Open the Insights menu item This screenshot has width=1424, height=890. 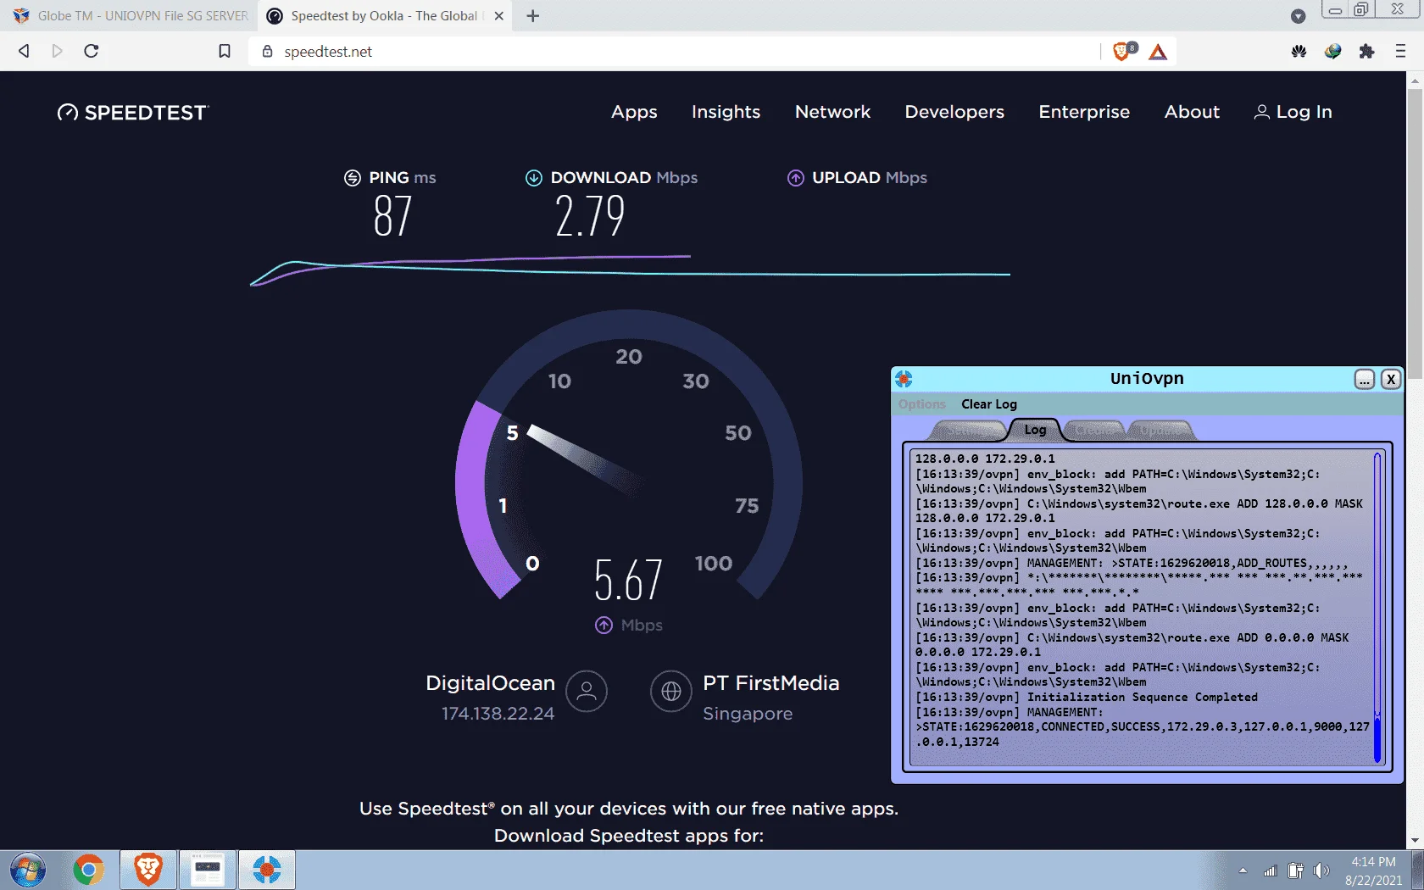[726, 112]
